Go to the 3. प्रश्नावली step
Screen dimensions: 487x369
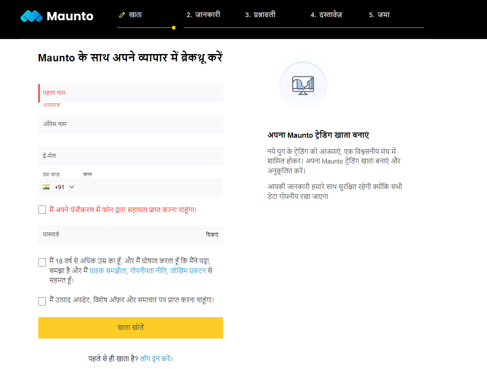click(260, 15)
